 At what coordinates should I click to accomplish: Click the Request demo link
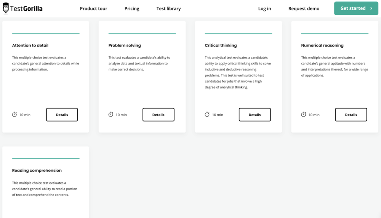(x=304, y=8)
